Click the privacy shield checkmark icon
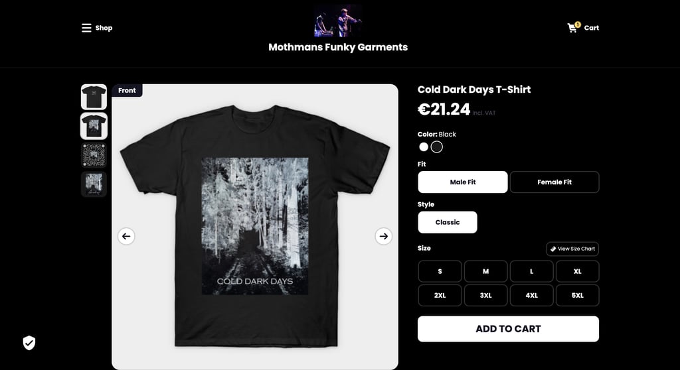 [29, 343]
